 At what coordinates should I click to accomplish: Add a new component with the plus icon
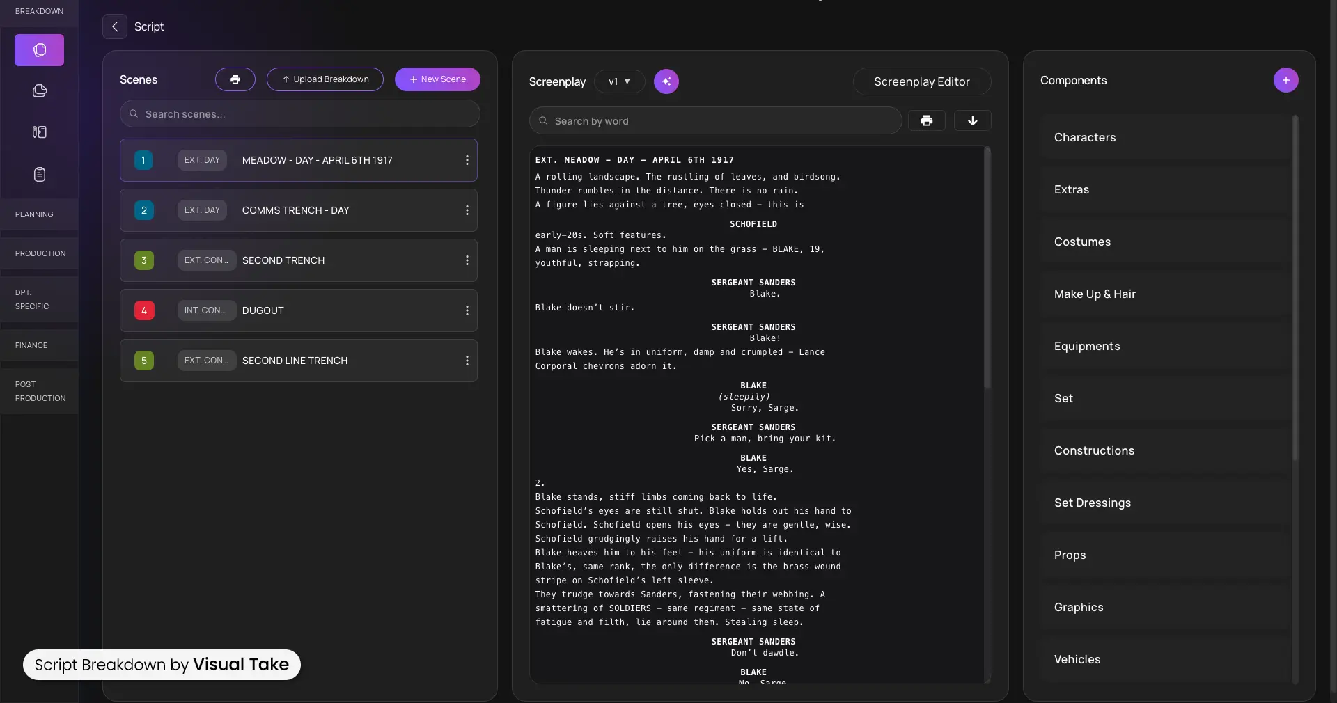click(1285, 79)
